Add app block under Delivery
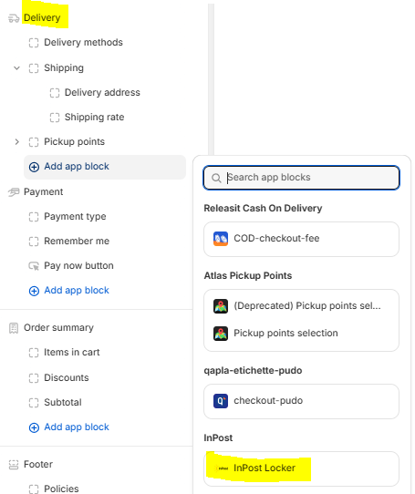The width and height of the screenshot is (415, 494). click(x=105, y=167)
